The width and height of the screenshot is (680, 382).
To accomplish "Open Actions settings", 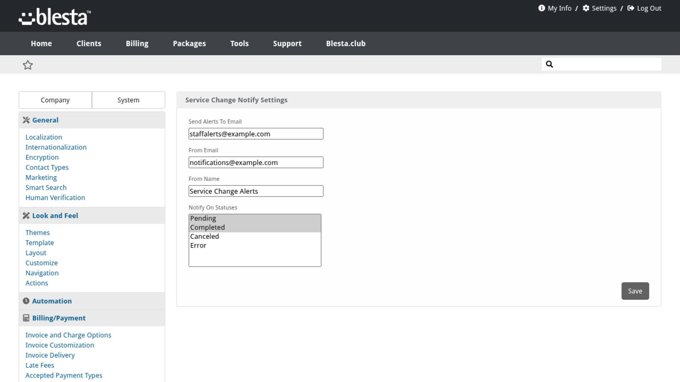I will [37, 283].
